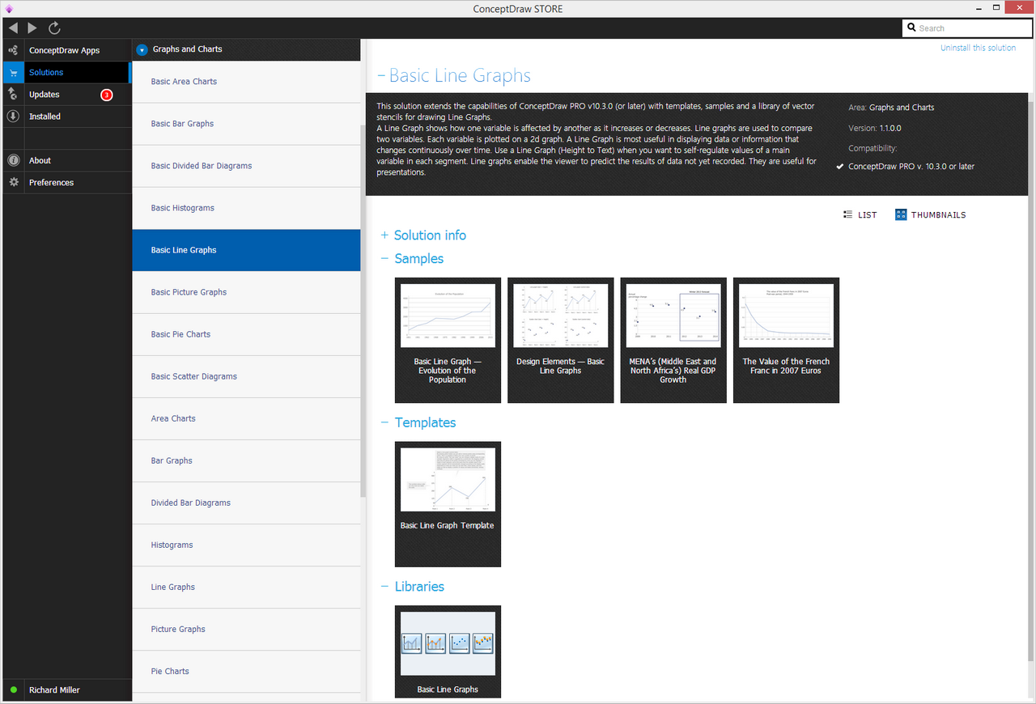Go forward with the right arrow button
This screenshot has width=1036, height=704.
pos(32,28)
